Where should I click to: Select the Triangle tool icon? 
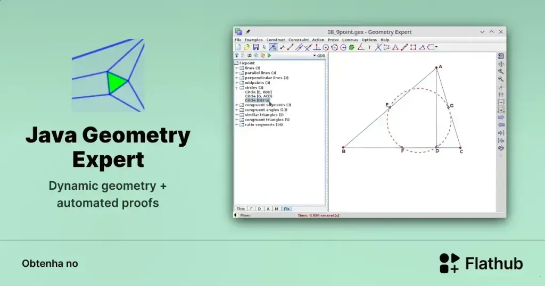[x=422, y=47]
